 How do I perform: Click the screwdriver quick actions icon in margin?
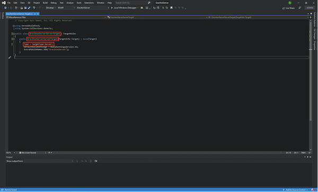click(x=10, y=57)
